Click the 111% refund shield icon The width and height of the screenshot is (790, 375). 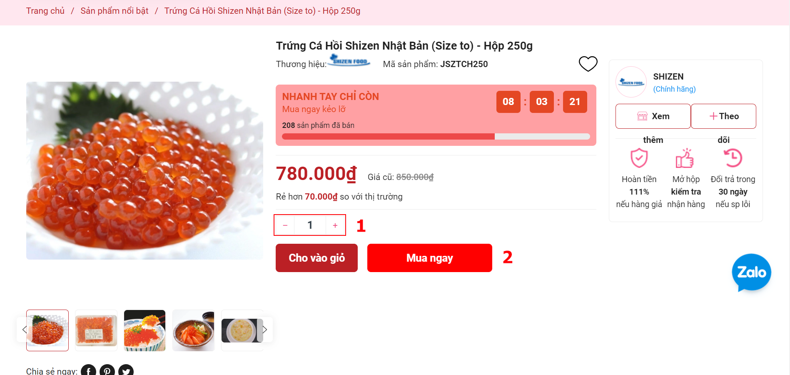tap(639, 158)
